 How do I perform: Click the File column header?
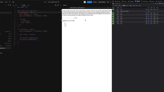(121, 8)
